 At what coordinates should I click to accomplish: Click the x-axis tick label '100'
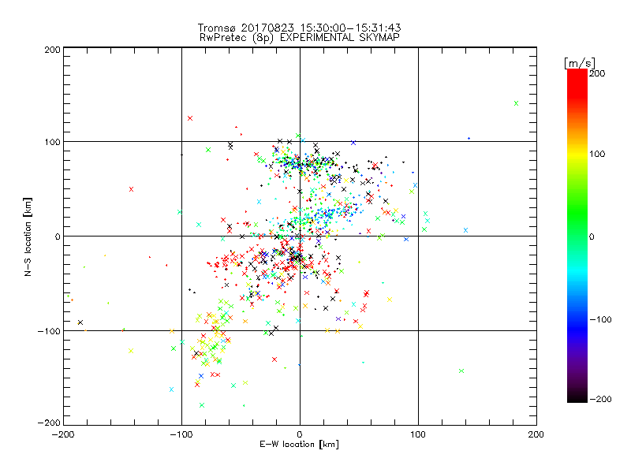click(418, 434)
